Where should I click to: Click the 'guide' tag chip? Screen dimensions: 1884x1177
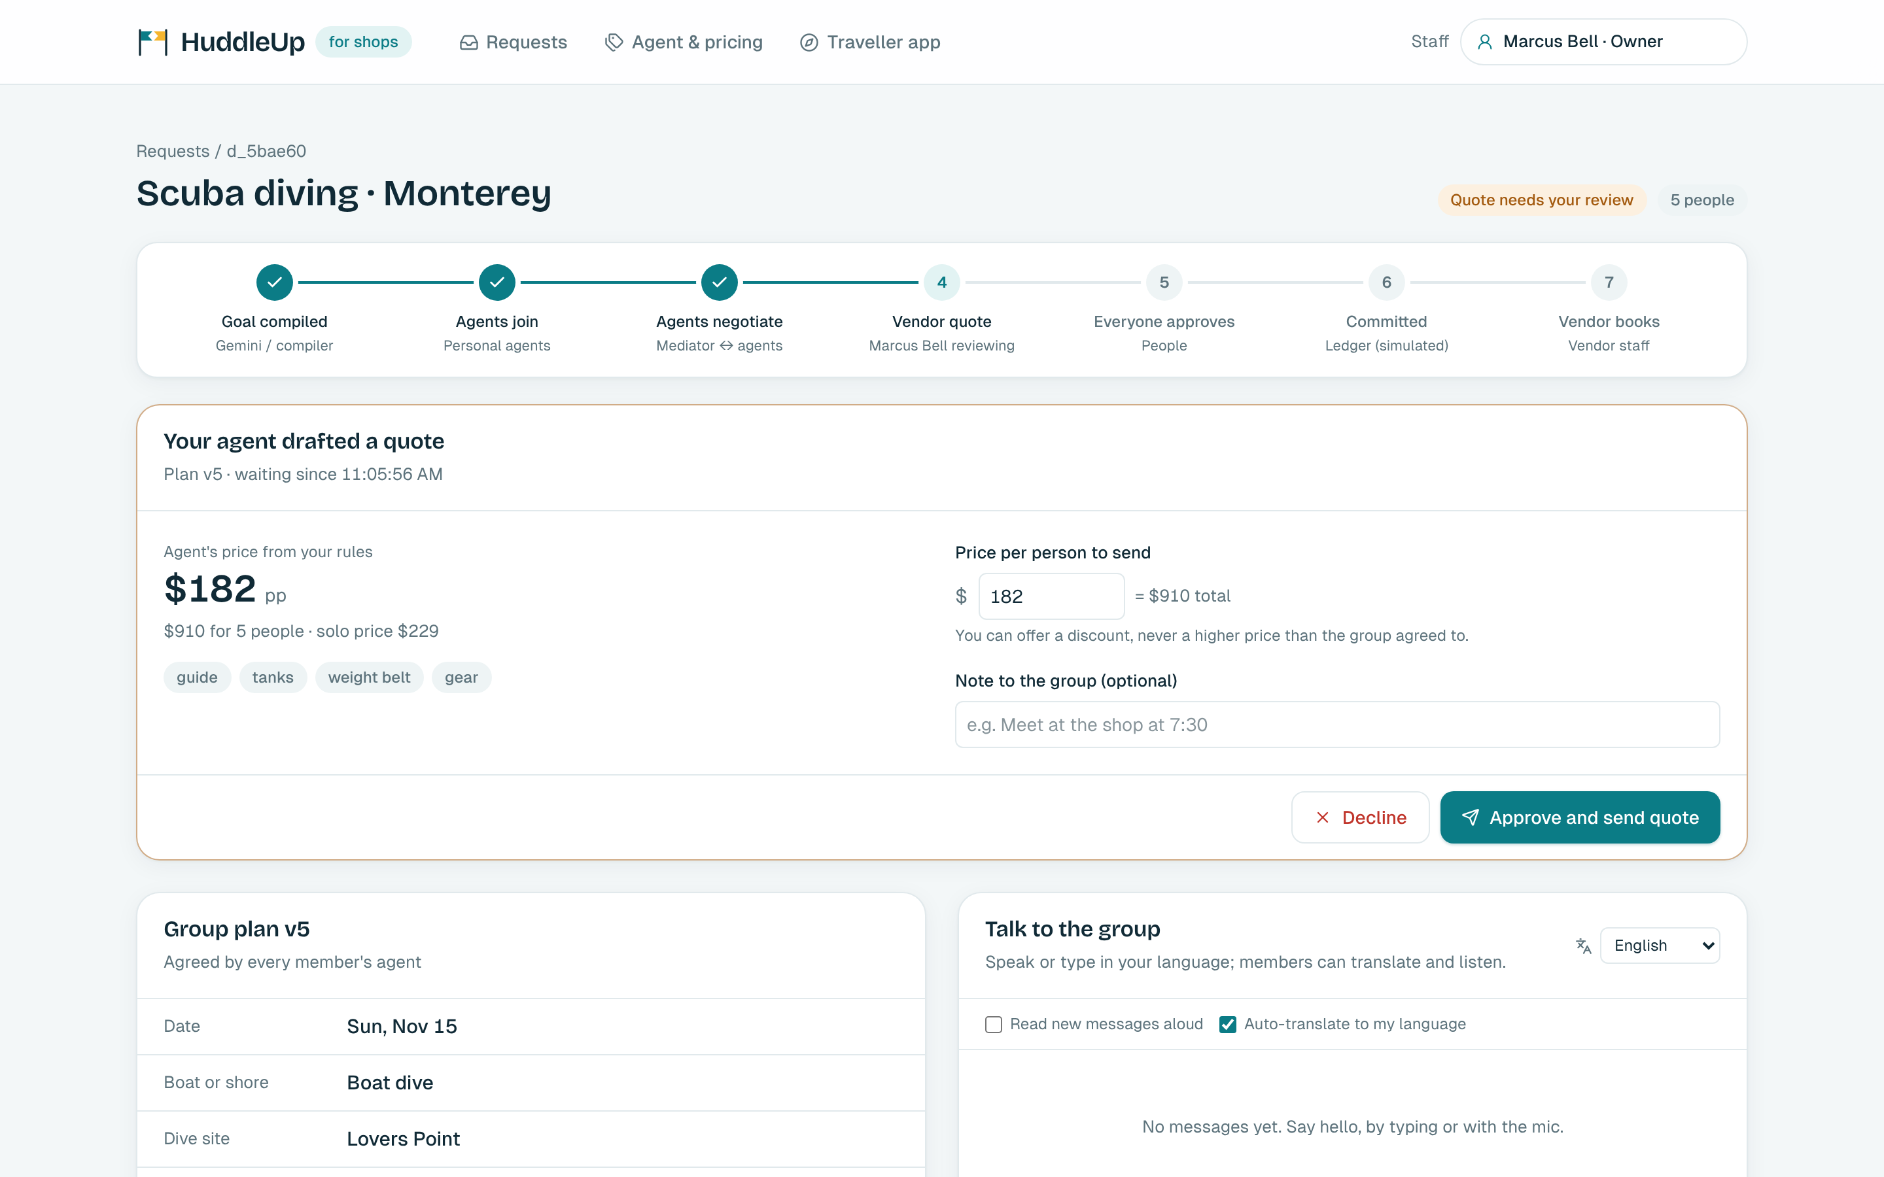tap(197, 677)
